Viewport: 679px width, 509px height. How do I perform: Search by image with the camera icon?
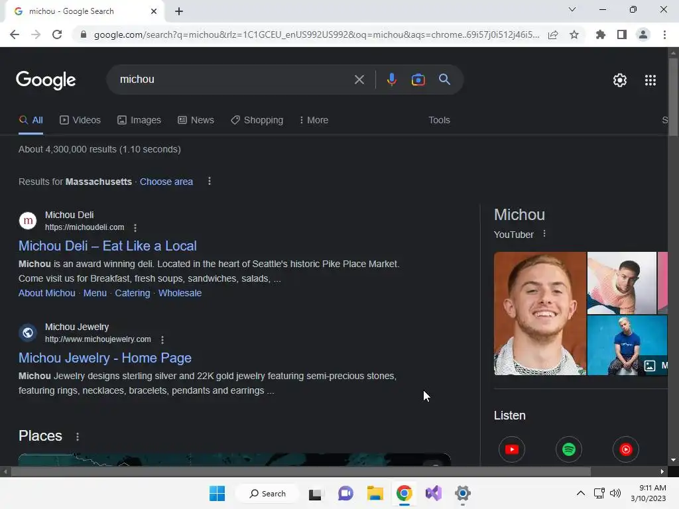coord(418,80)
